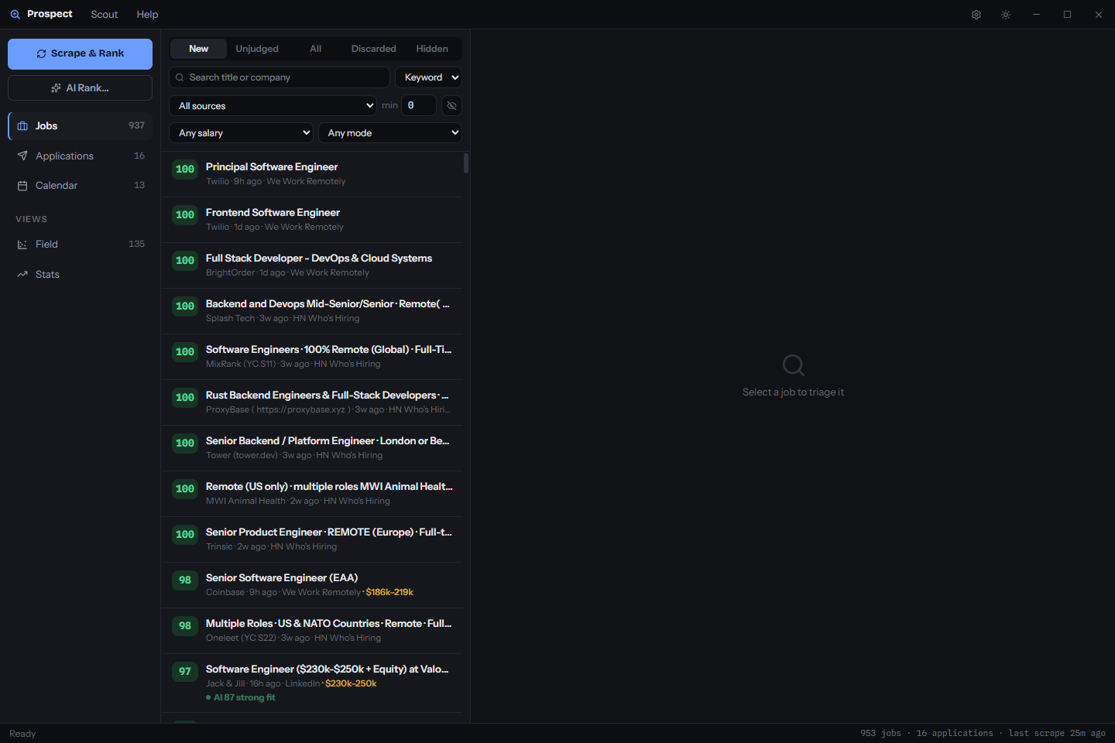Click the 16 applications status entry
1115x743 pixels.
pos(955,734)
